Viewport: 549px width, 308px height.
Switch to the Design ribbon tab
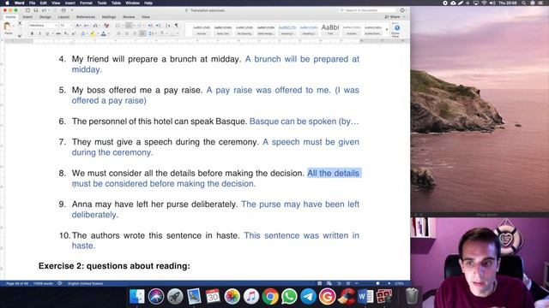pos(45,17)
